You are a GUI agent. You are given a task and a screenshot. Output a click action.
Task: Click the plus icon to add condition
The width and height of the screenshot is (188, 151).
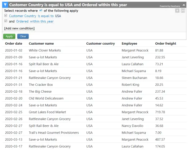177,11
